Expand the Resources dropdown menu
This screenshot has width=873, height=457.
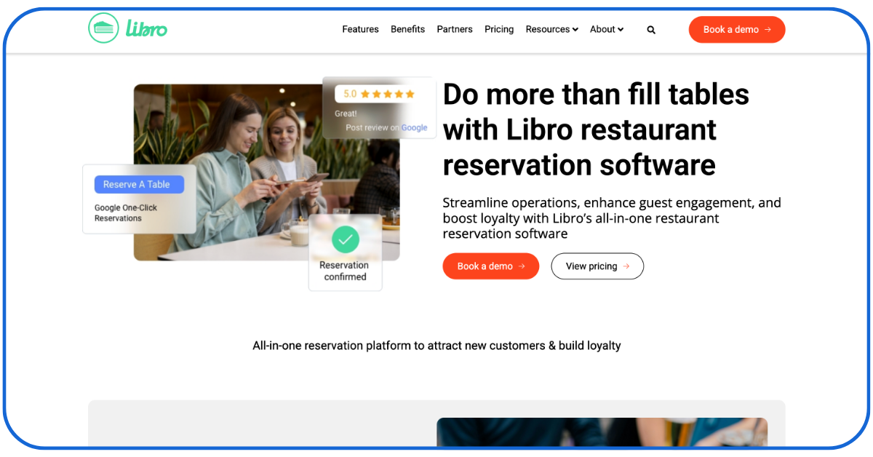(551, 29)
